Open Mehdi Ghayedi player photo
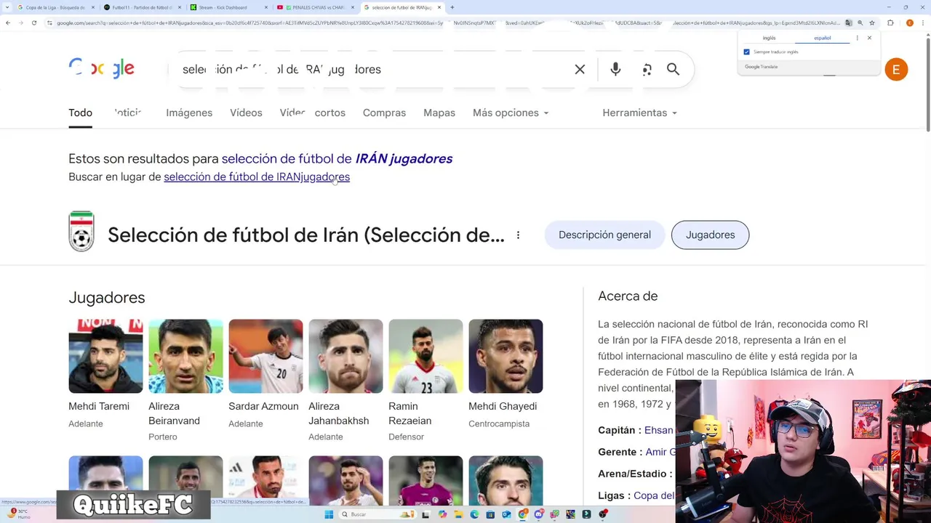Viewport: 931px width, 523px height. click(506, 356)
